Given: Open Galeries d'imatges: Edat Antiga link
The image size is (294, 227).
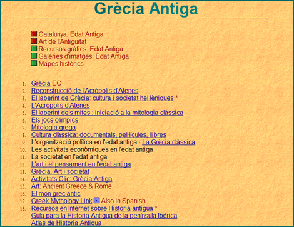Looking at the screenshot, I should click(x=84, y=56).
